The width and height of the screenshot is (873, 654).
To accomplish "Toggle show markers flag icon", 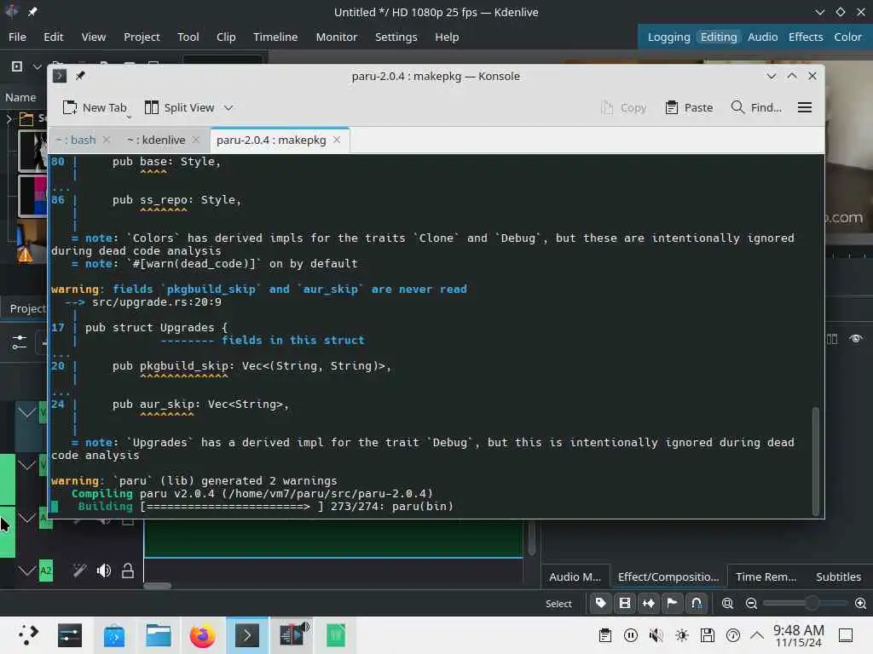I will click(673, 604).
